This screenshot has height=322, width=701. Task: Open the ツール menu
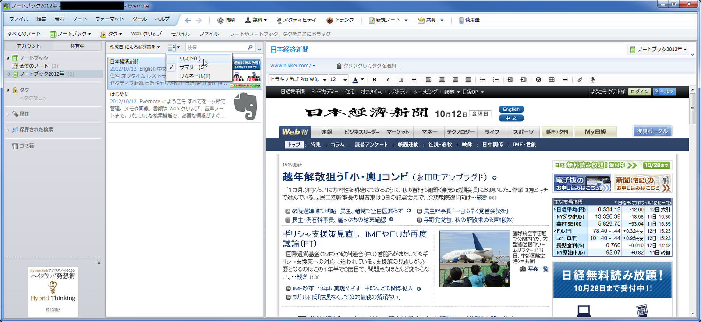click(x=139, y=19)
